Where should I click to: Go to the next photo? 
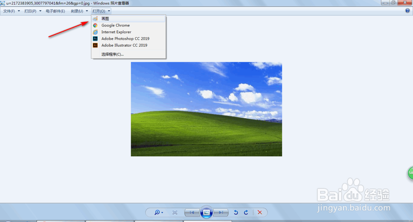[221, 212]
